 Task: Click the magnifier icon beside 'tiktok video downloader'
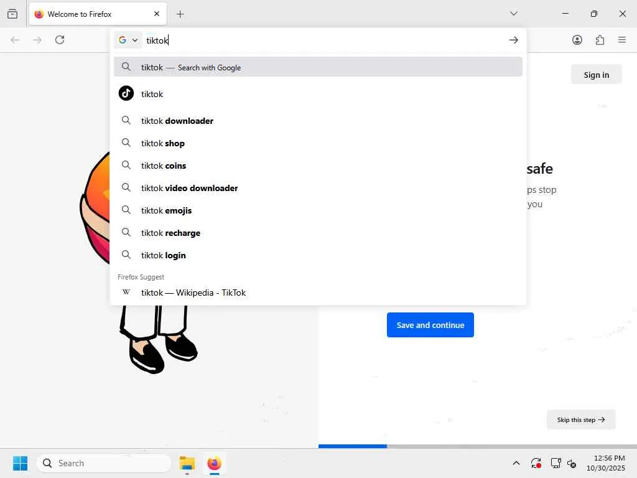(126, 187)
